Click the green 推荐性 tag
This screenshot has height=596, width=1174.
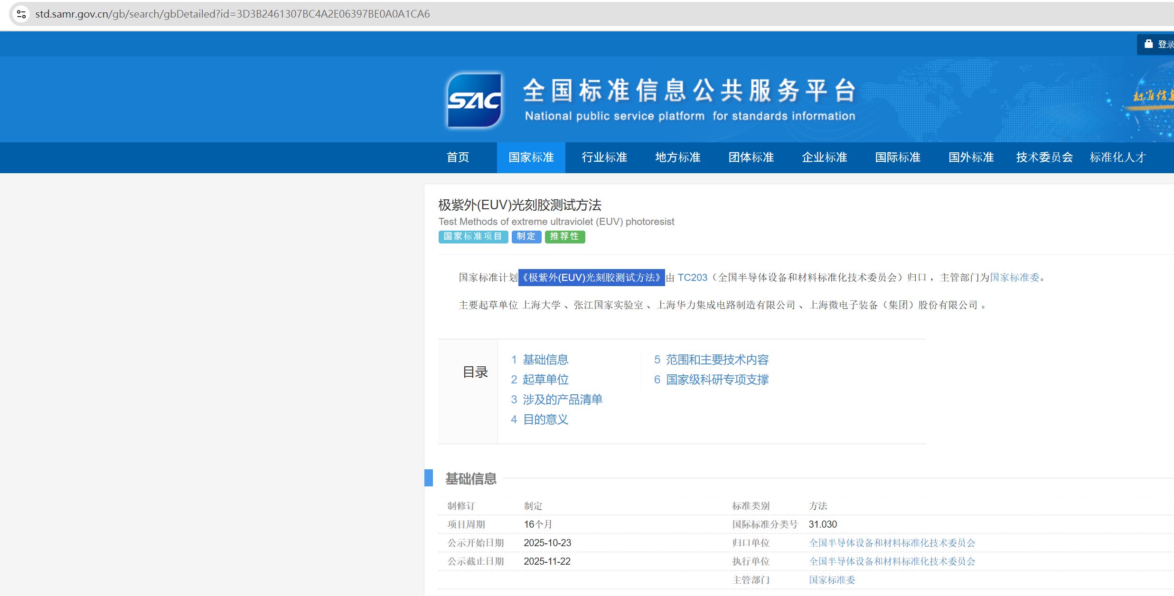click(x=564, y=236)
